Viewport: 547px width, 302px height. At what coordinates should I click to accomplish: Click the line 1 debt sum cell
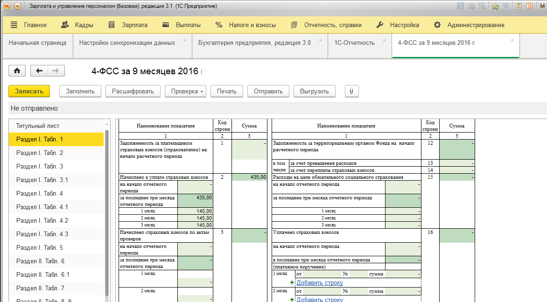[249, 150]
